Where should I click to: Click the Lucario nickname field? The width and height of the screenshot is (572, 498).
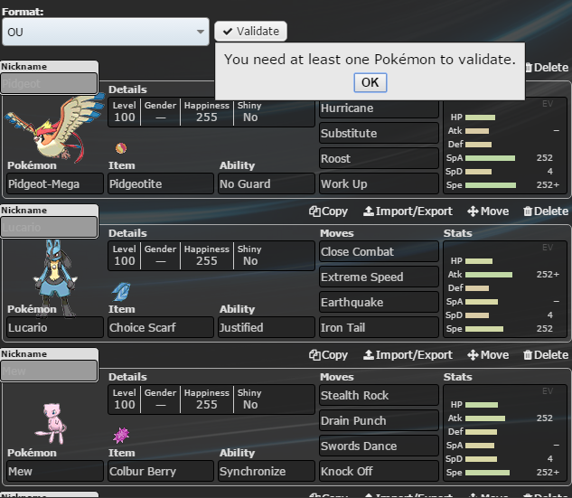pyautogui.click(x=49, y=227)
